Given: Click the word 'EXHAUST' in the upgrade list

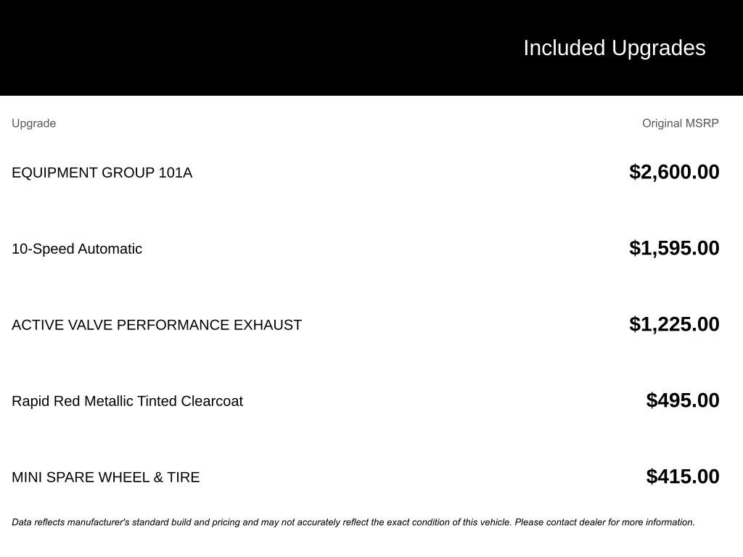Looking at the screenshot, I should pyautogui.click(x=267, y=325).
